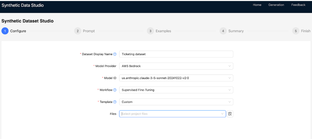Viewport: 312px width, 139px height.
Task: Go to Home in top navigation
Action: click(x=257, y=5)
